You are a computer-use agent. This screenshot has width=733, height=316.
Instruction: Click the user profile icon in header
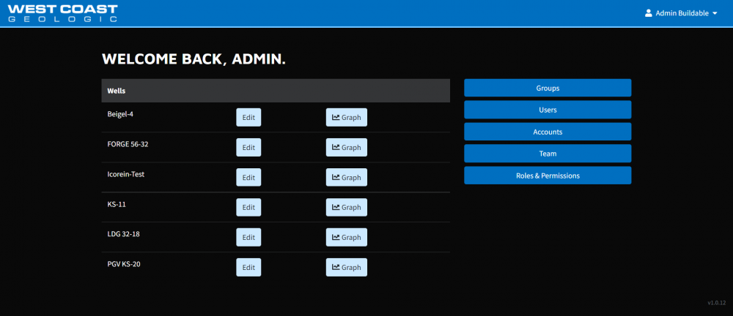[648, 13]
